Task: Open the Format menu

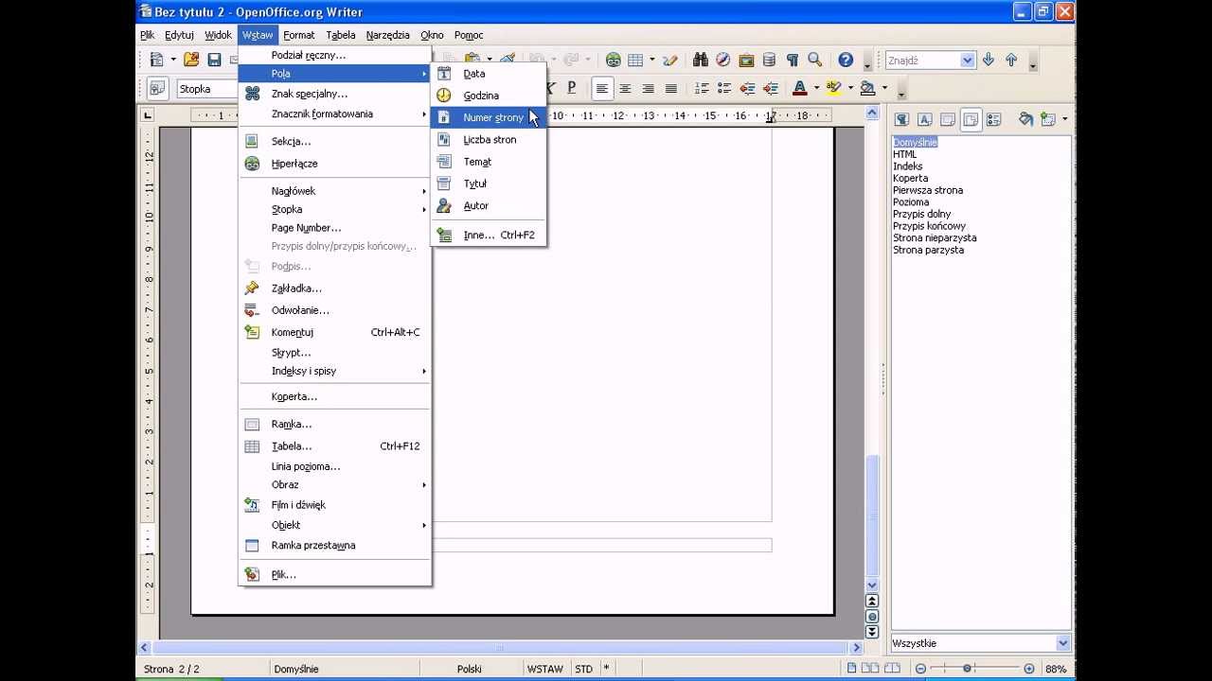Action: (299, 35)
